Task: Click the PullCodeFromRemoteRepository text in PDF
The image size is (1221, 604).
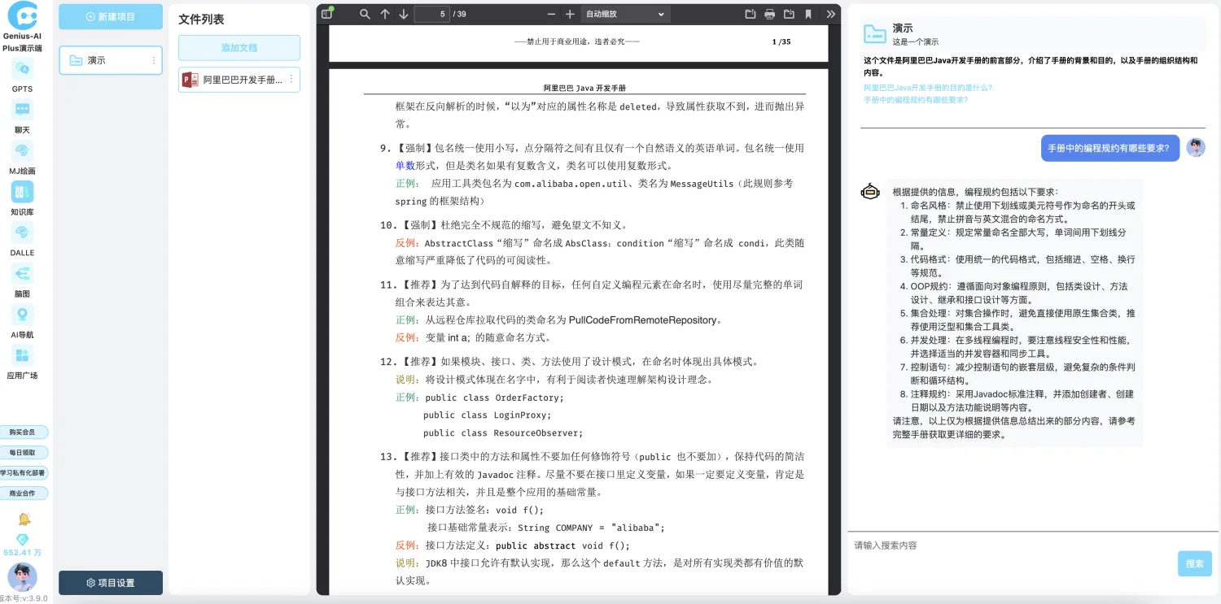Action: (x=643, y=319)
